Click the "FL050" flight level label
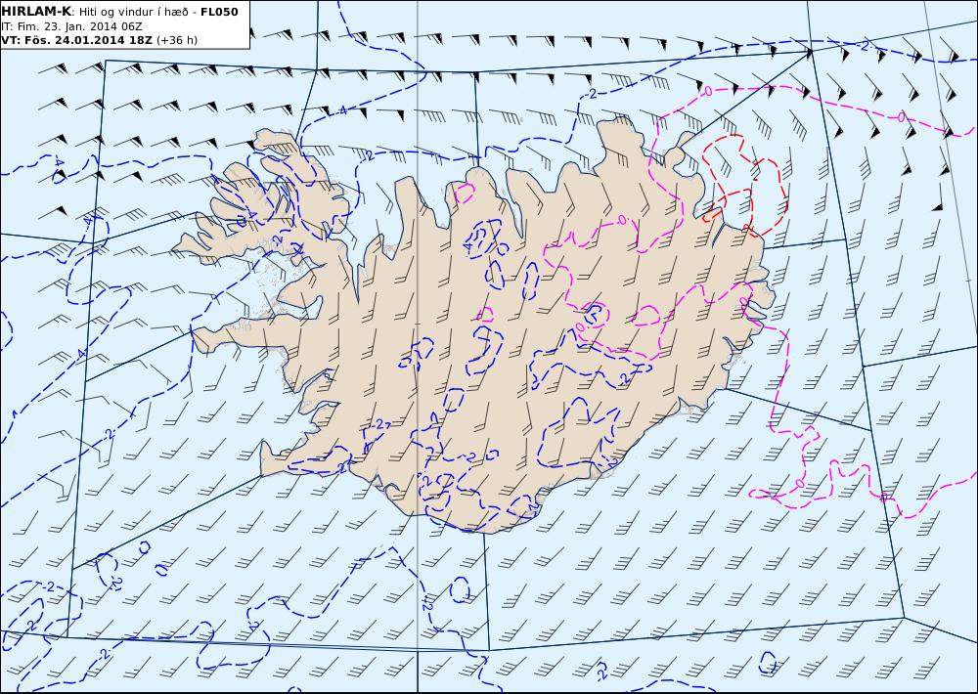Image resolution: width=978 pixels, height=694 pixels. (219, 12)
